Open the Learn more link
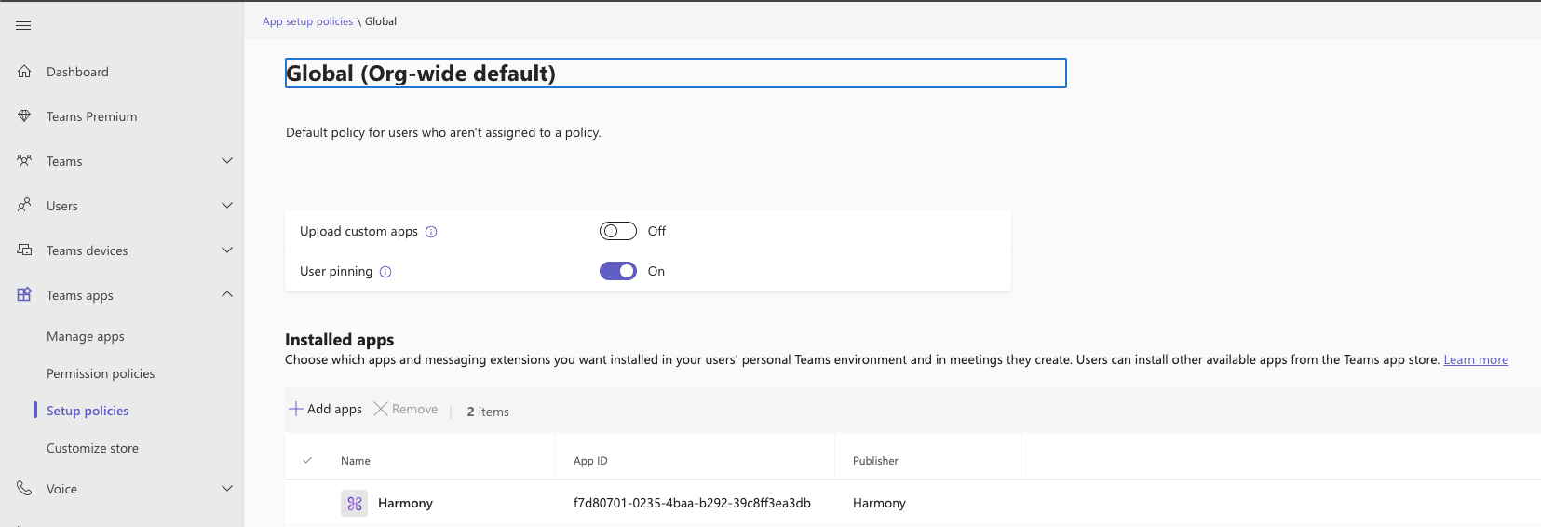This screenshot has width=1541, height=527. 1476,360
